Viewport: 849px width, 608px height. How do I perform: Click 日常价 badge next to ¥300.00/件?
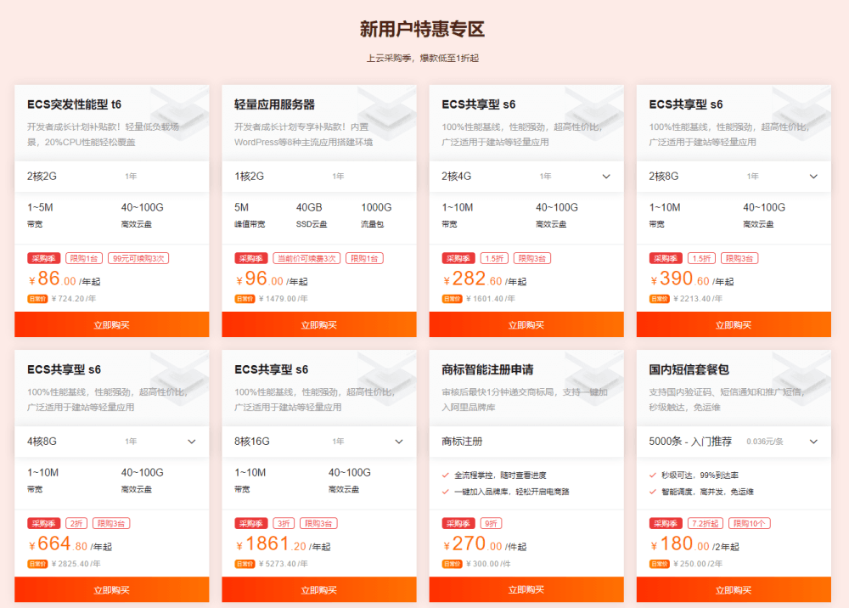(x=452, y=564)
